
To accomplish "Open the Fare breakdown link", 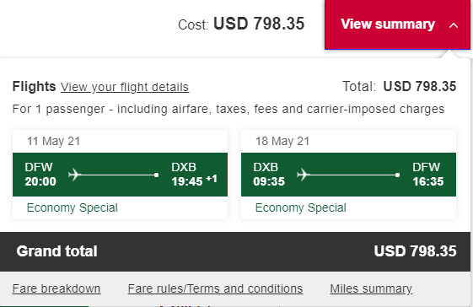I will tap(56, 288).
